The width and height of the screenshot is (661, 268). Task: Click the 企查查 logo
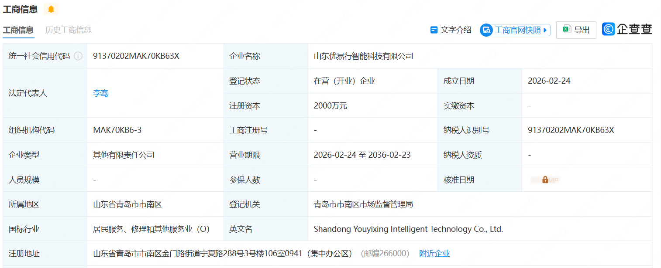tap(627, 29)
